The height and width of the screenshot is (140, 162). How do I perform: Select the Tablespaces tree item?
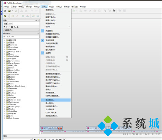[14, 102]
